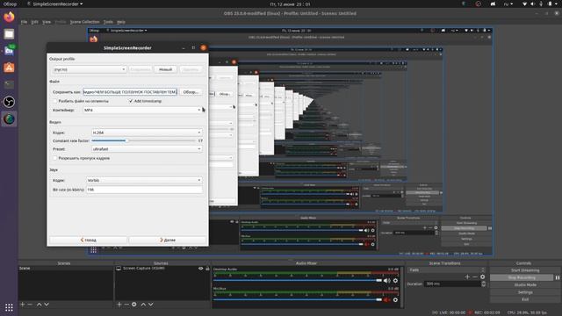This screenshot has height=316, width=562.
Task: Open OBS Settings button in Controls
Action: (525, 292)
